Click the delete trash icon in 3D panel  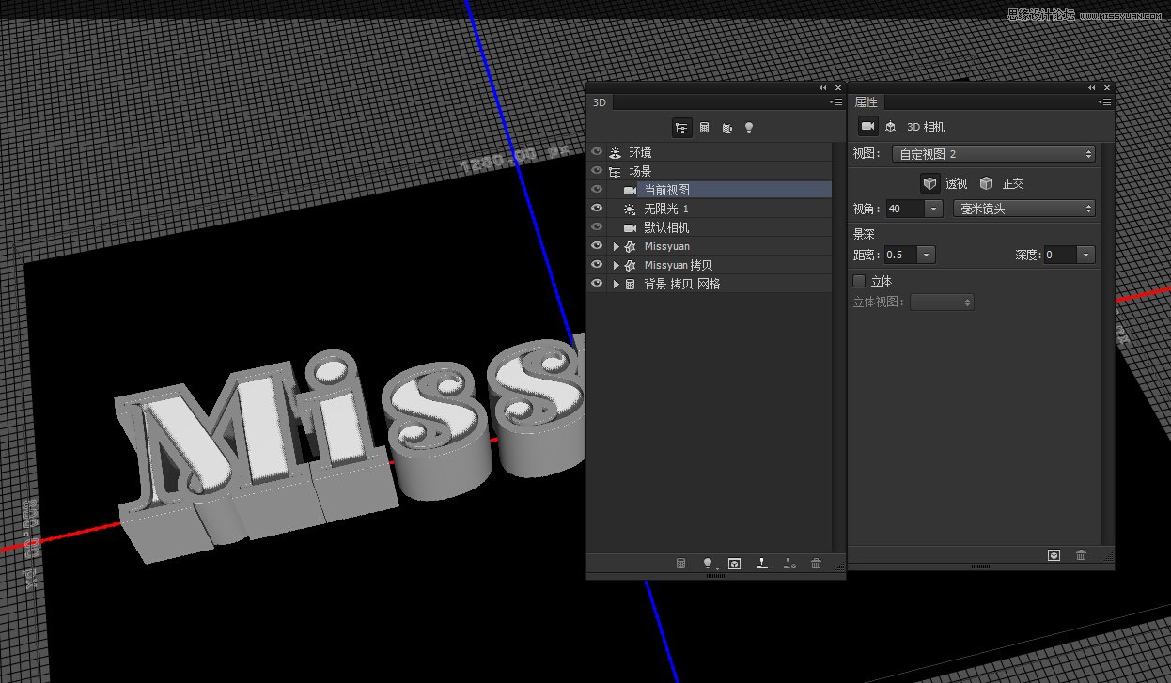coord(817,563)
